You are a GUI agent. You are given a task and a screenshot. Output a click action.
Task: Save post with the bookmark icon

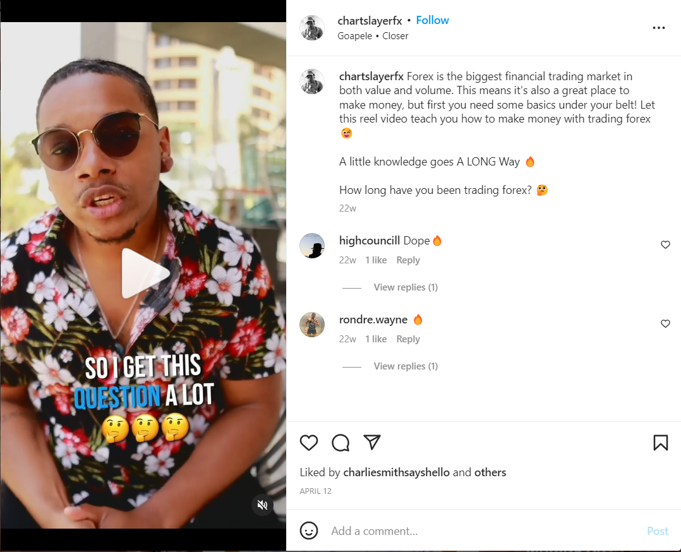click(x=660, y=443)
